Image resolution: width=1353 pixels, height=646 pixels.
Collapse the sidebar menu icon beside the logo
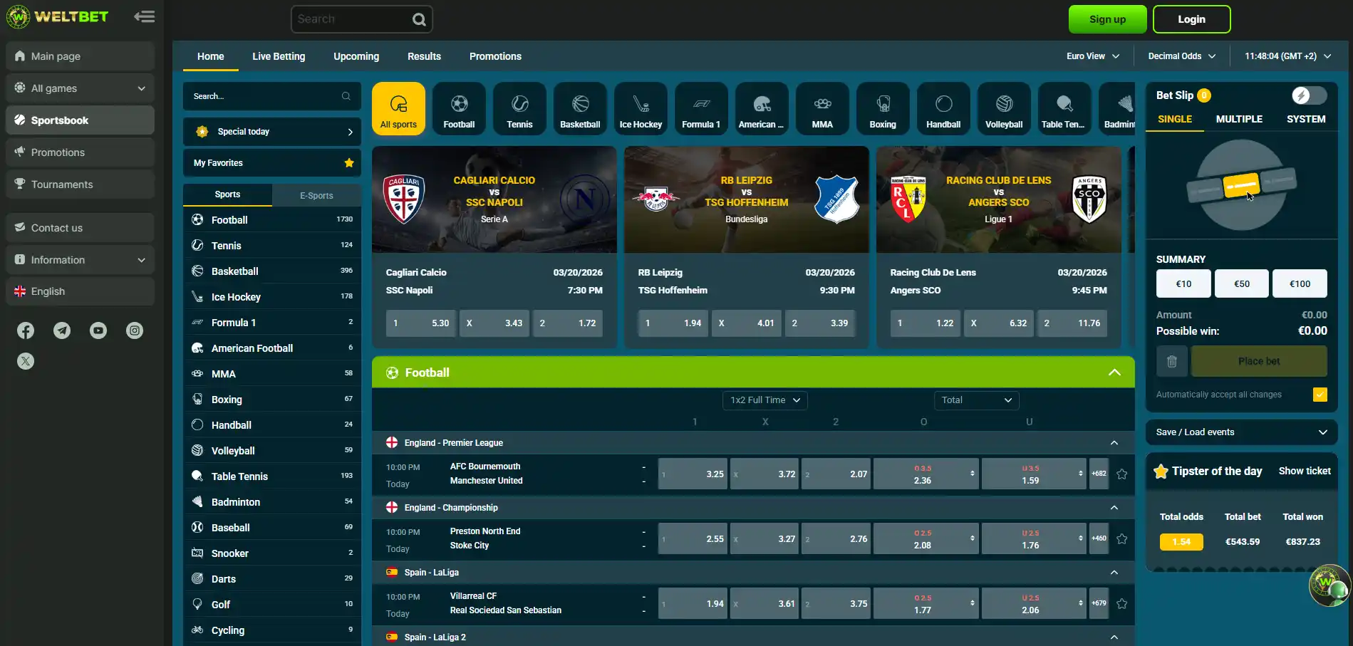point(145,16)
